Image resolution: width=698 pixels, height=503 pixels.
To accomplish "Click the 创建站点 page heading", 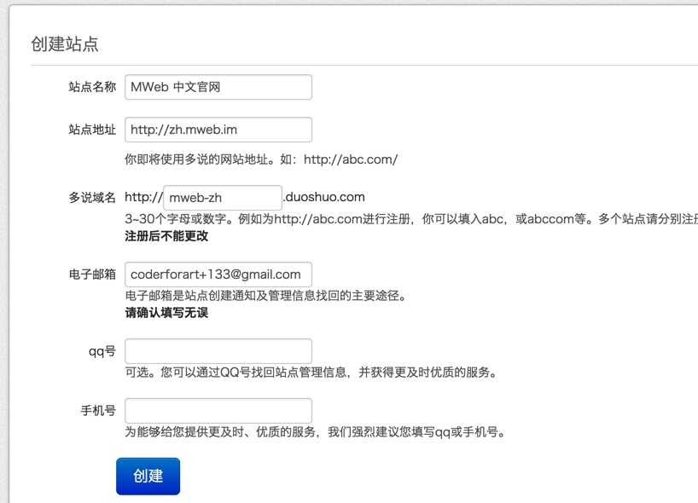I will pos(65,44).
